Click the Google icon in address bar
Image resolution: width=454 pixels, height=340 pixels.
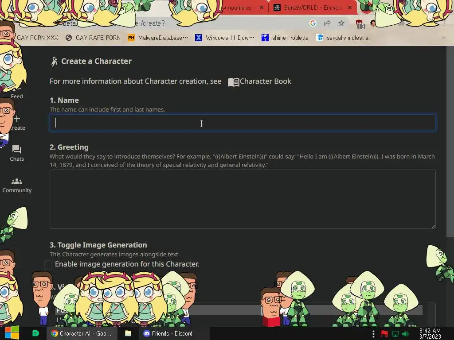(313, 23)
